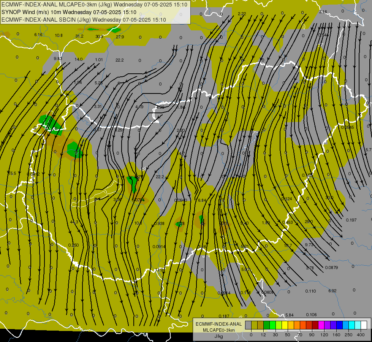The height and width of the screenshot is (342, 372).
Task: Select the 0.453 map value
Action: tap(287, 222)
